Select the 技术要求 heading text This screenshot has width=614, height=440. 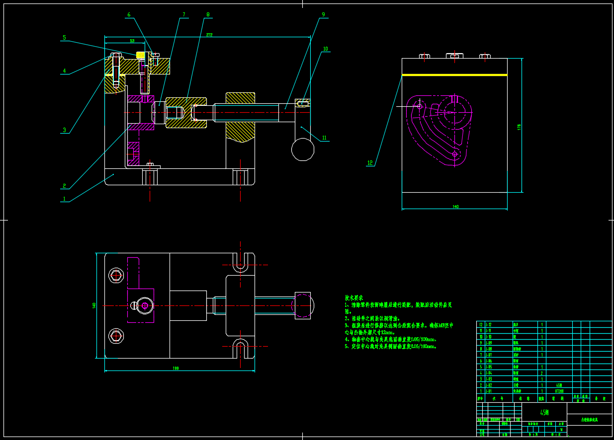354,297
